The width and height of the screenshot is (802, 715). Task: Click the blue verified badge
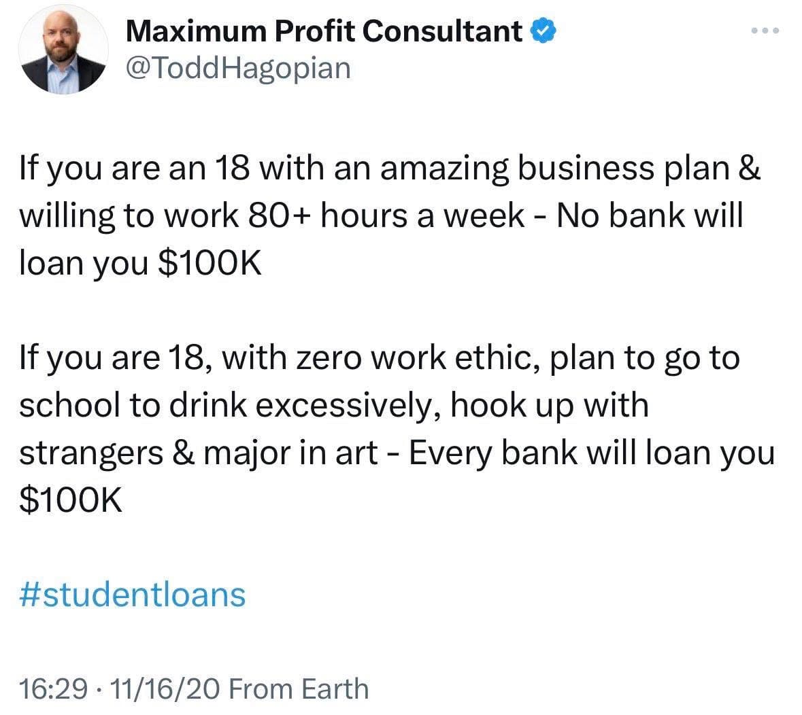543,31
